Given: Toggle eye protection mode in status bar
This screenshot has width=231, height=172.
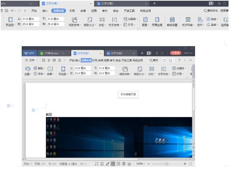Looking at the screenshot, I should pyautogui.click(x=129, y=164).
